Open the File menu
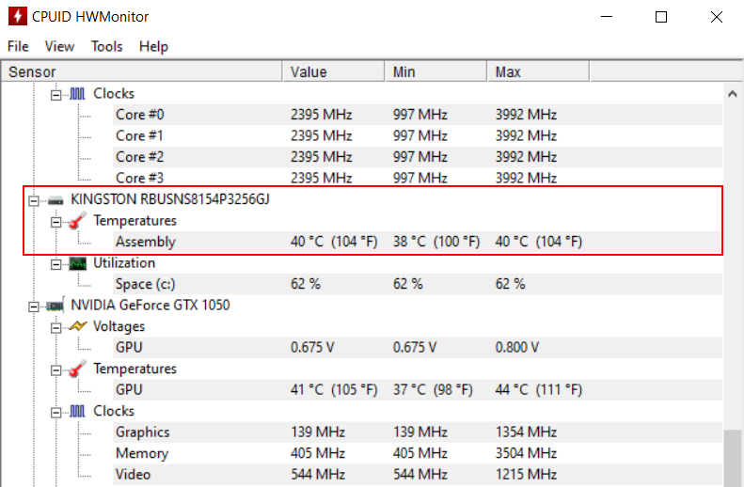Viewport: 744px width, 487px height. click(x=18, y=46)
